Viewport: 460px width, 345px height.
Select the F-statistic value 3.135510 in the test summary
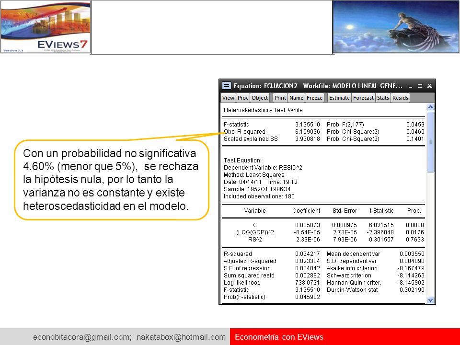pyautogui.click(x=308, y=125)
